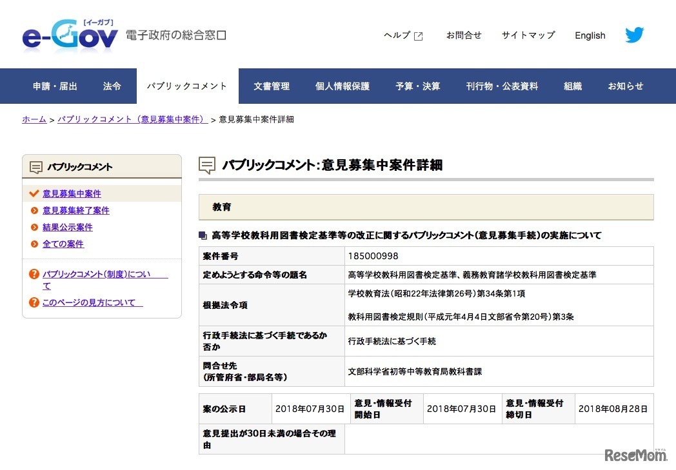The height and width of the screenshot is (470, 676).
Task: Open the 法令 menu
Action: 112,86
